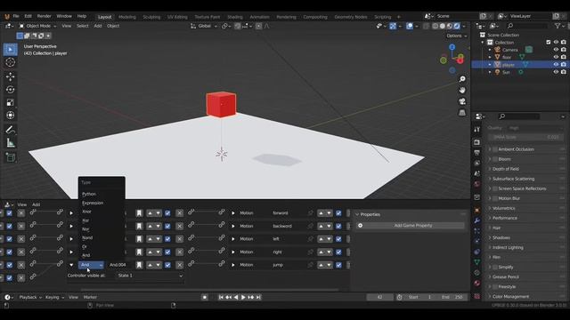Enable the Bloom checkbox
Image resolution: width=570 pixels, height=320 pixels.
(495, 159)
